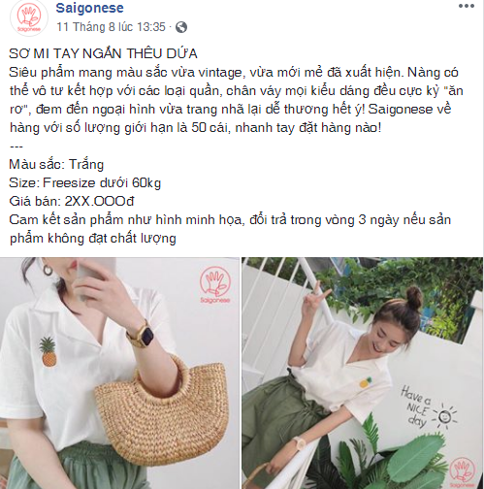This screenshot has width=484, height=489.
Task: Click the globe public audience icon
Action: [181, 27]
